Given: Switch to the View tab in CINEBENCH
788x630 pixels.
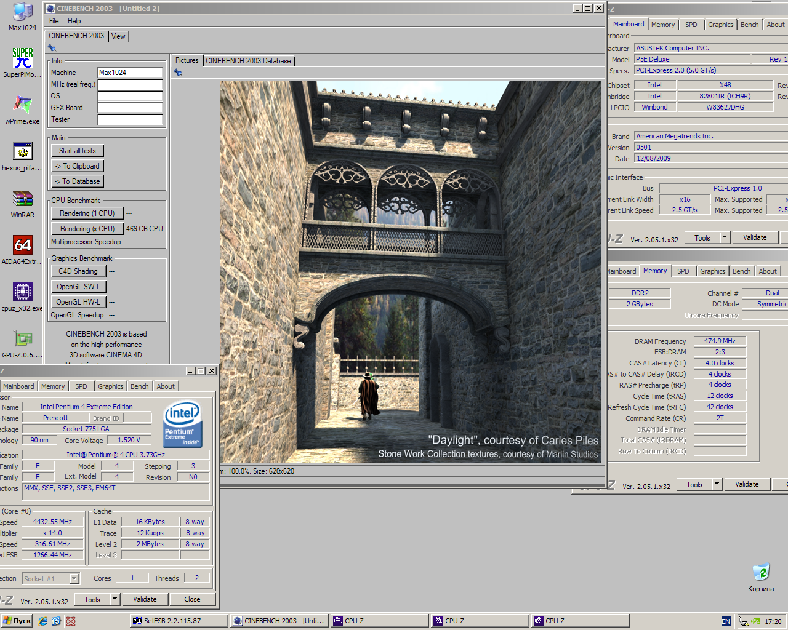Looking at the screenshot, I should (118, 36).
